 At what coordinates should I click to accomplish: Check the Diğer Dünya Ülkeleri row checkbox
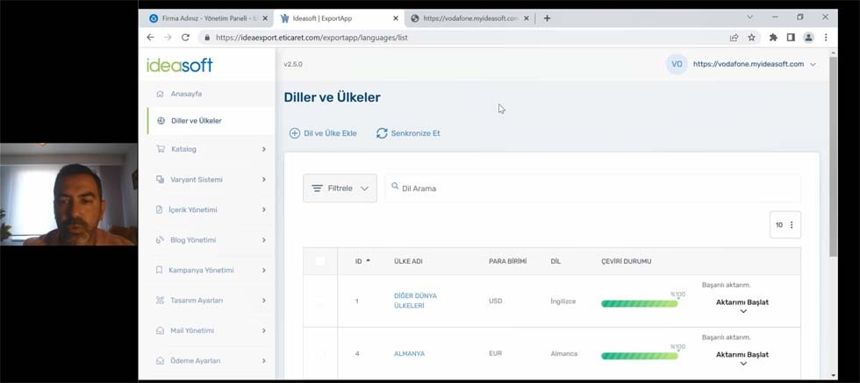tap(319, 301)
